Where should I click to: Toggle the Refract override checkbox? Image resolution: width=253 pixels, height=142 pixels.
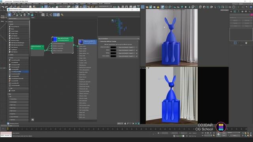pos(137,53)
